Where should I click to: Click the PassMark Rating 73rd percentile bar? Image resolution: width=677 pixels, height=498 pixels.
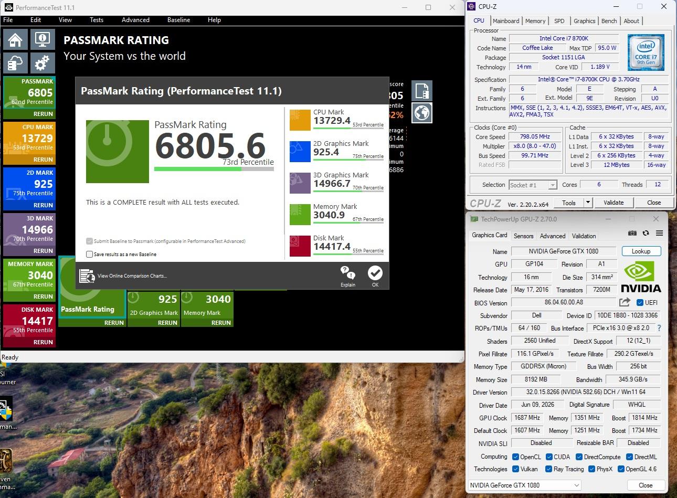click(214, 169)
